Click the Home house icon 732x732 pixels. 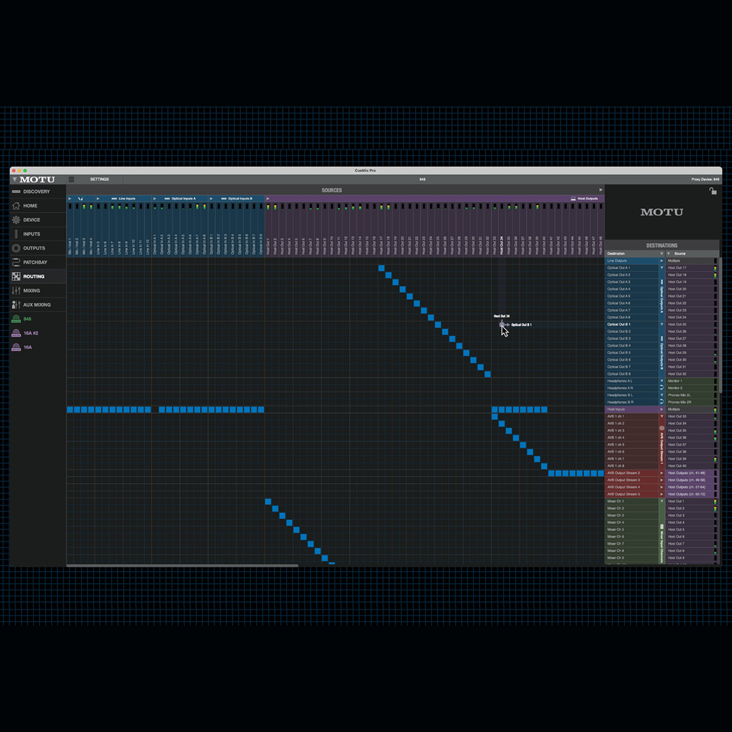(16, 206)
